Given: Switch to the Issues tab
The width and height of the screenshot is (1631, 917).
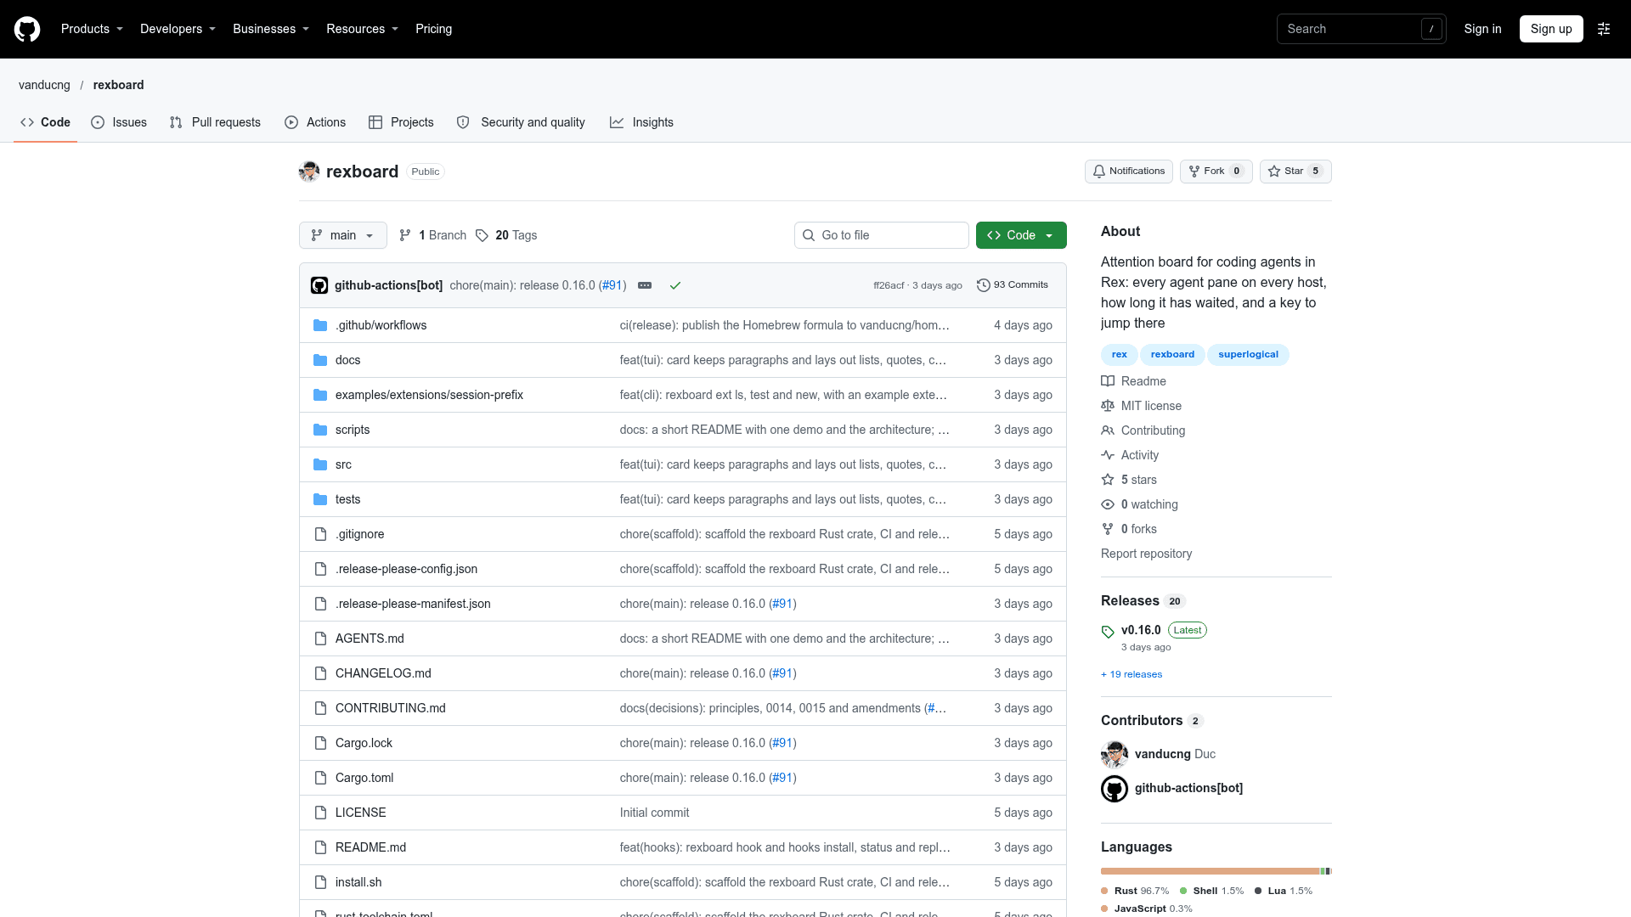Looking at the screenshot, I should click(119, 122).
